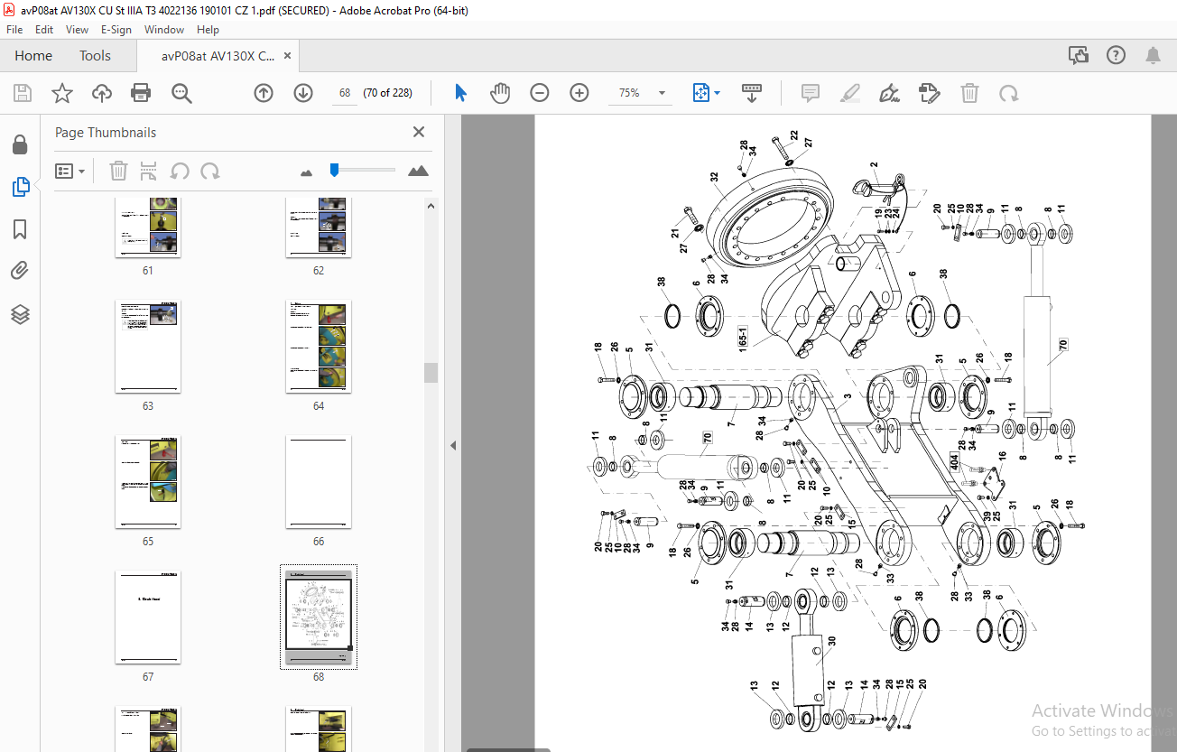Select the arrow selection tool
This screenshot has height=752, width=1177.
click(461, 93)
